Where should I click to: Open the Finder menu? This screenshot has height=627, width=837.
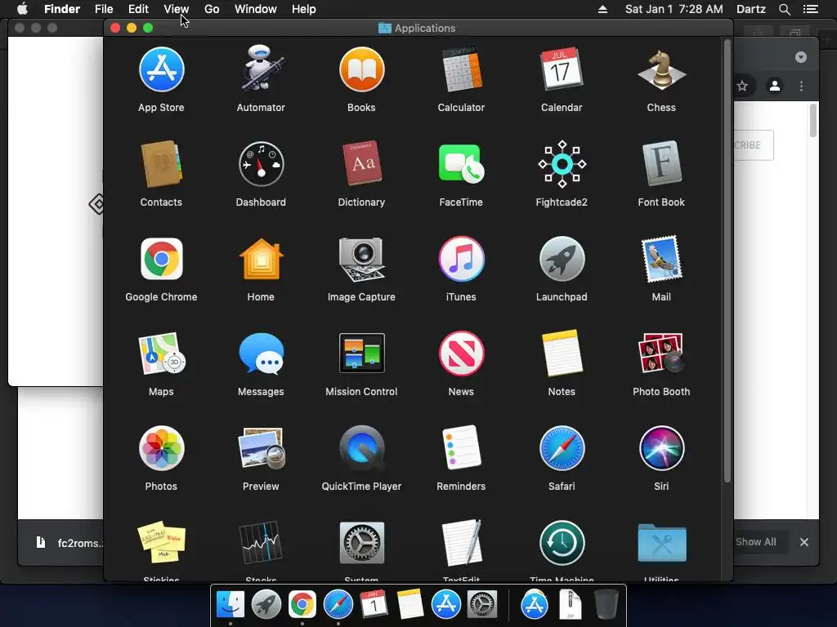pyautogui.click(x=62, y=9)
